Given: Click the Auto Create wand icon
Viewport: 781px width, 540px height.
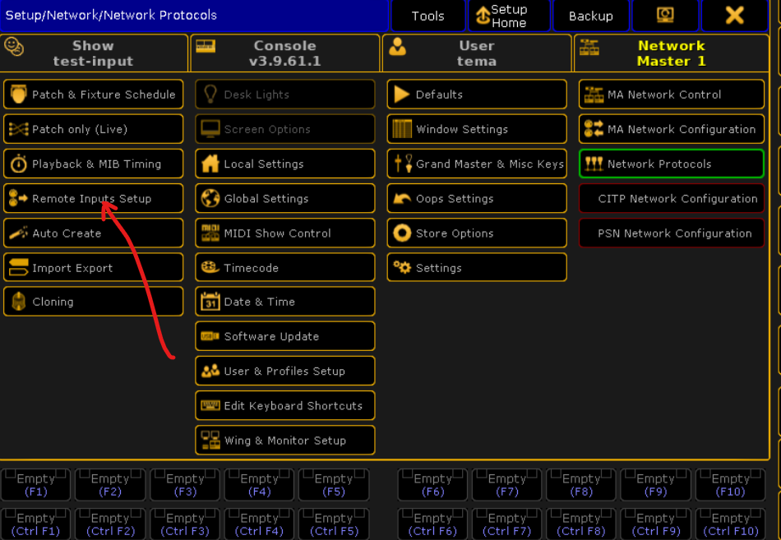Looking at the screenshot, I should [18, 233].
